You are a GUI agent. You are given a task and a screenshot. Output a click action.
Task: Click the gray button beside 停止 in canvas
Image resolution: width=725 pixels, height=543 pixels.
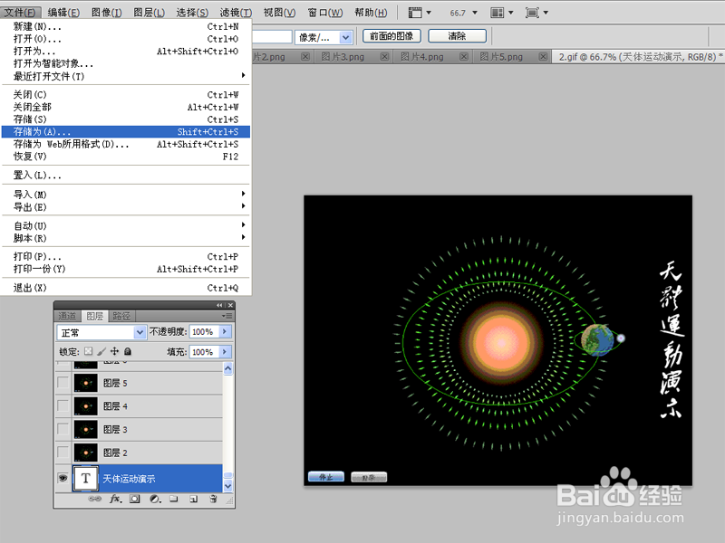click(x=369, y=477)
